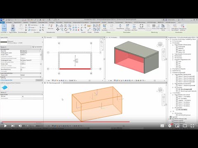Select the Ändern modify tool
Image resolution: width=198 pixels, height=148 pixels.
[4, 28]
